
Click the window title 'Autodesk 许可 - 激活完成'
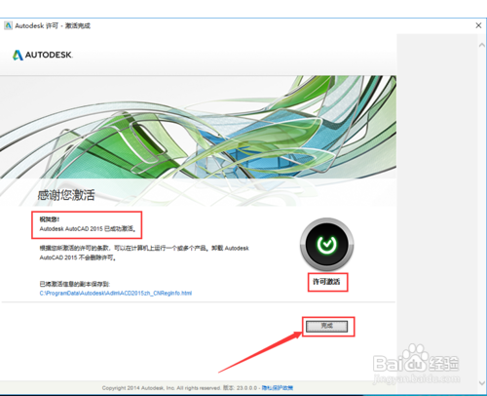[x=53, y=25]
